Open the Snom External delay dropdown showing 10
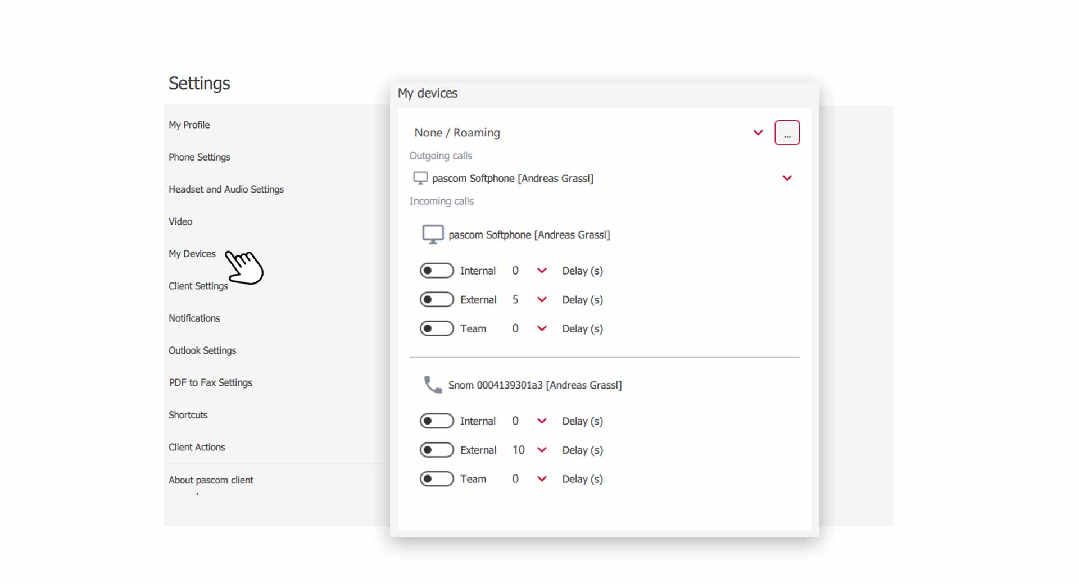Viewport: 1079px width, 584px height. click(x=542, y=450)
